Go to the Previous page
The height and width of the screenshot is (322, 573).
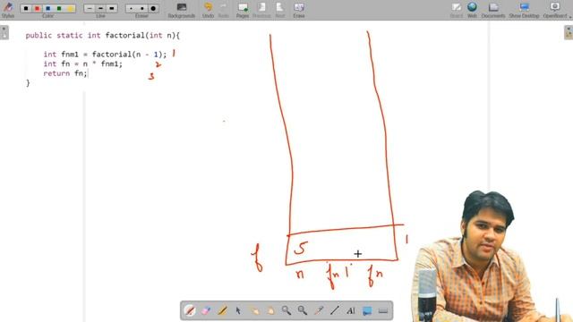coord(261,10)
